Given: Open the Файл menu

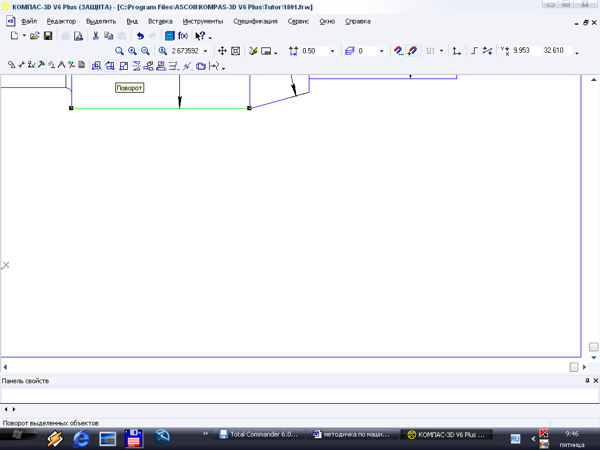Looking at the screenshot, I should (29, 22).
